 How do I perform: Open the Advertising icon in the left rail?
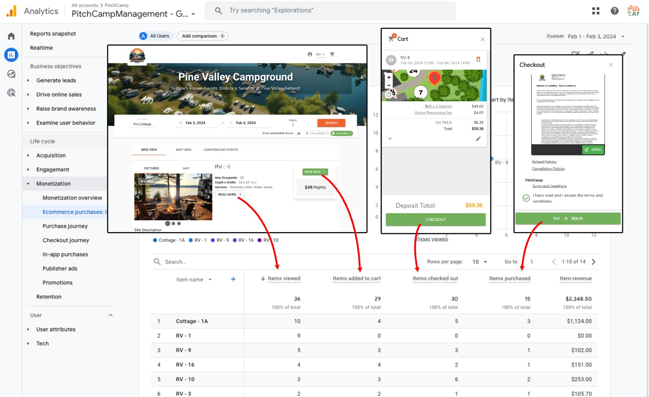pos(11,93)
